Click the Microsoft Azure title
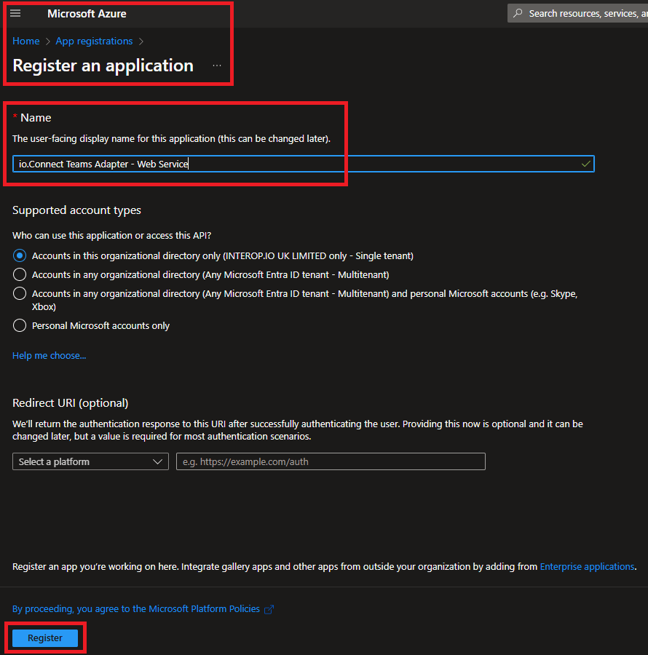This screenshot has height=655, width=648. click(87, 14)
